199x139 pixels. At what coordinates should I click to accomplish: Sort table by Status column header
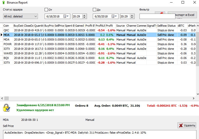172,26
